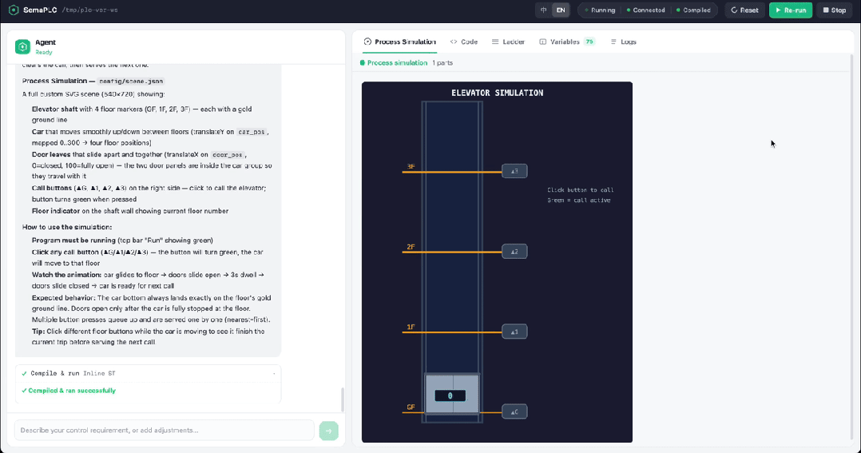Open the Code tab
Screen dimensions: 861x453
tap(463, 42)
